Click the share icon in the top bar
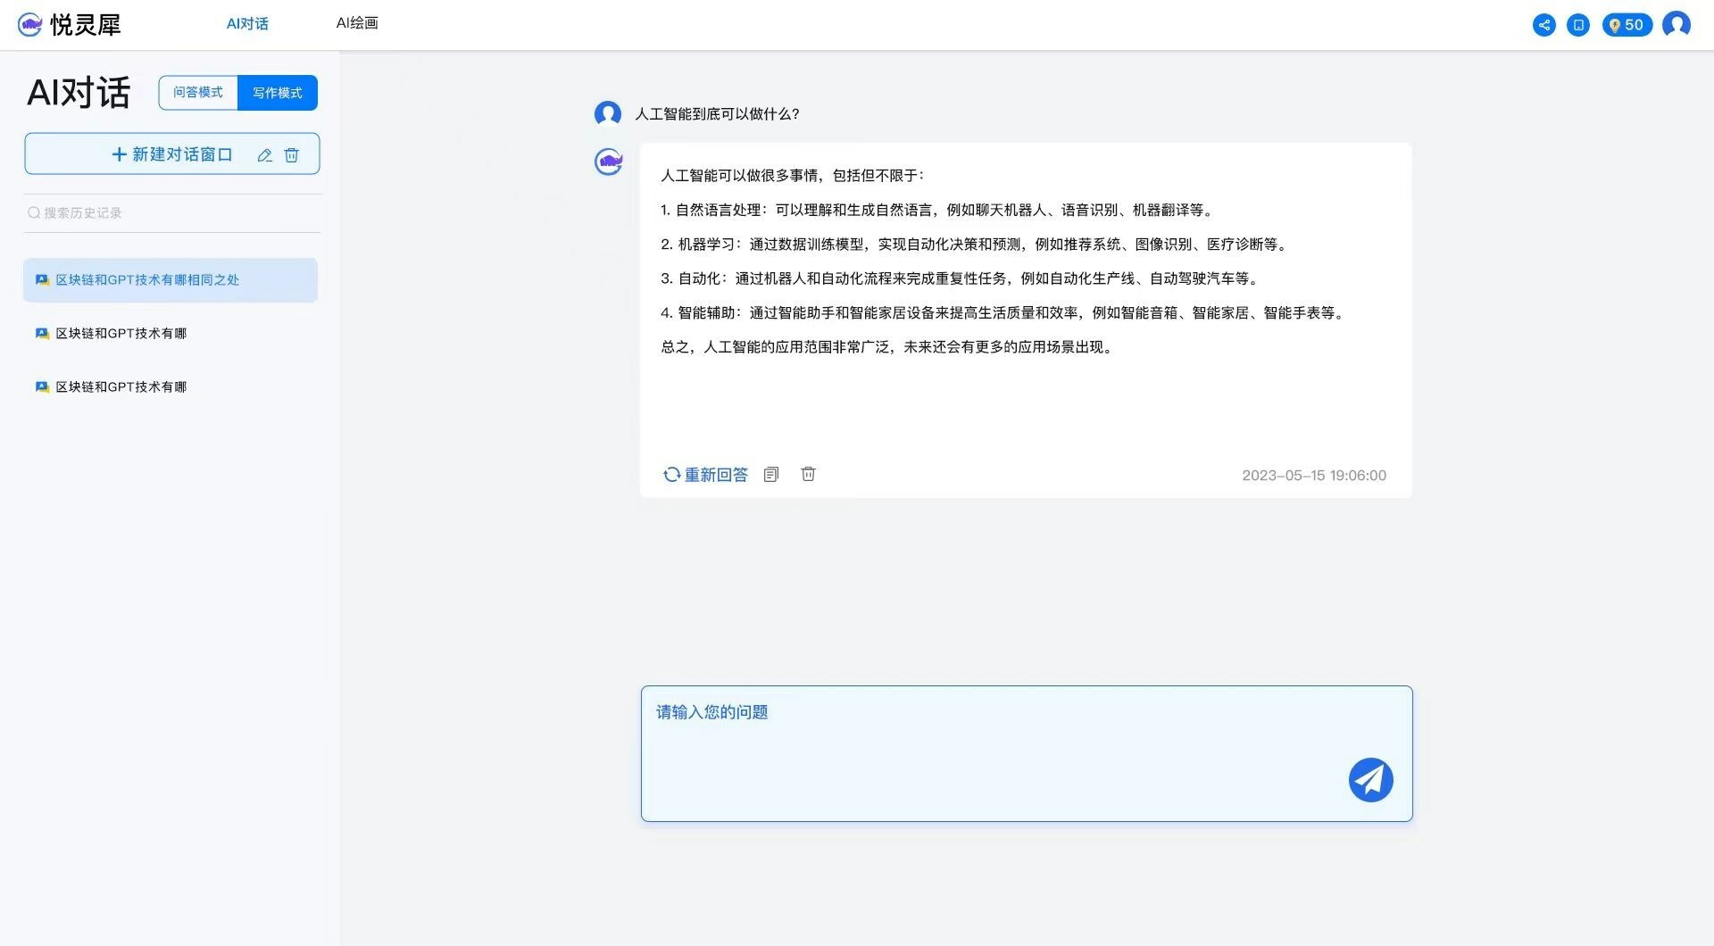This screenshot has width=1714, height=946. (x=1543, y=25)
